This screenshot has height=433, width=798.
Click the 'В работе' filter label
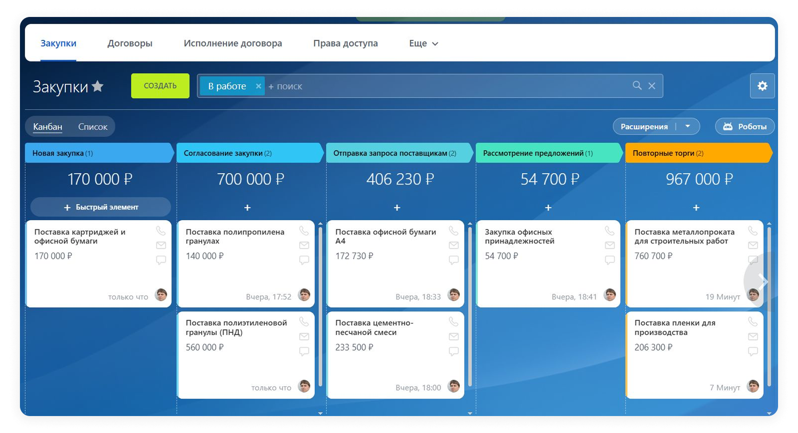click(x=227, y=86)
